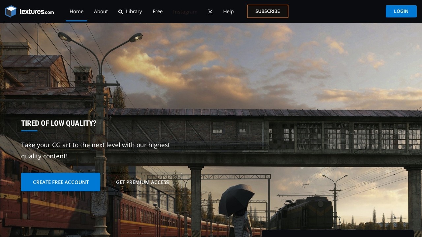Click the blue cube logo icon
This screenshot has height=237, width=422.
11,12
